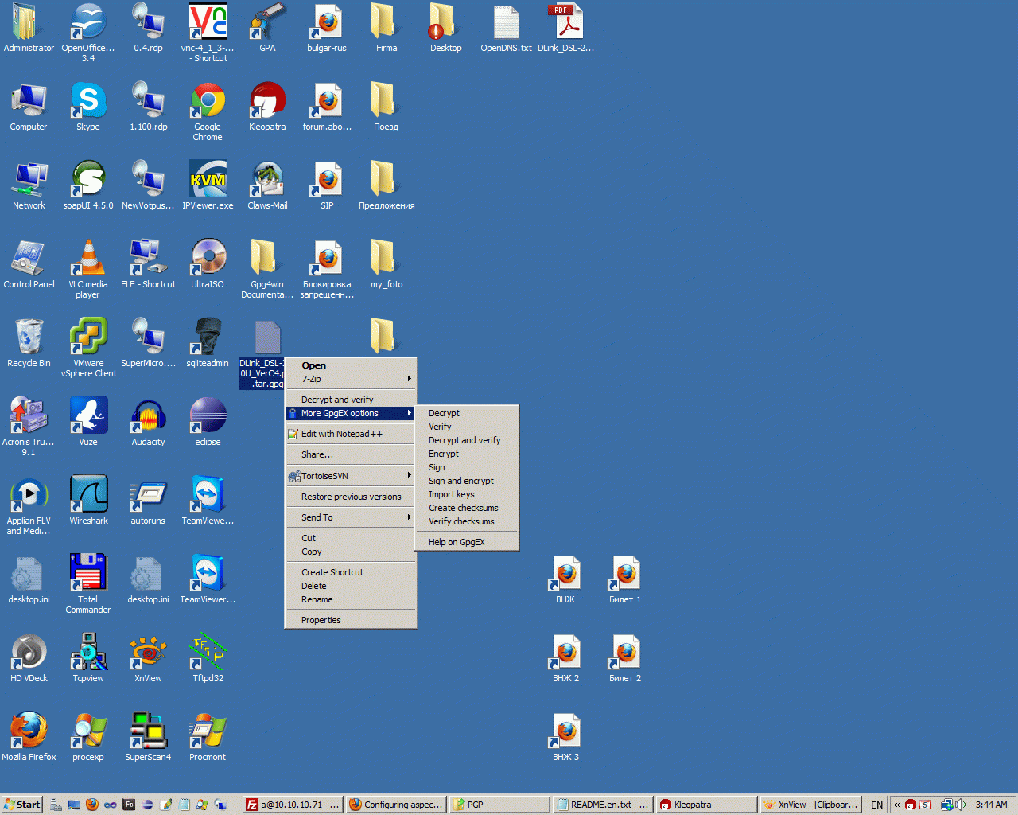Select the Acronis True Image 9.1 icon

point(29,427)
